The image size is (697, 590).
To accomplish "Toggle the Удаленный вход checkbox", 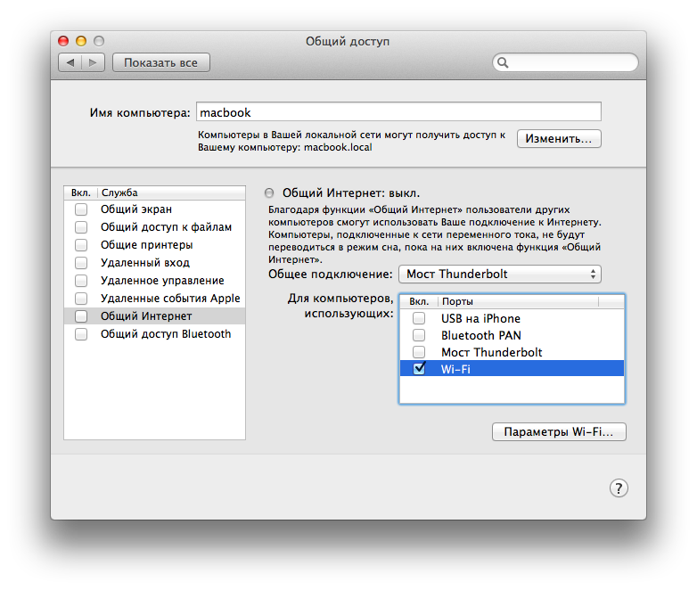I will [81, 262].
